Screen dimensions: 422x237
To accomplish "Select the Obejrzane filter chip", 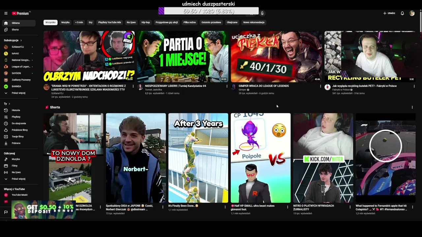I will (x=232, y=22).
